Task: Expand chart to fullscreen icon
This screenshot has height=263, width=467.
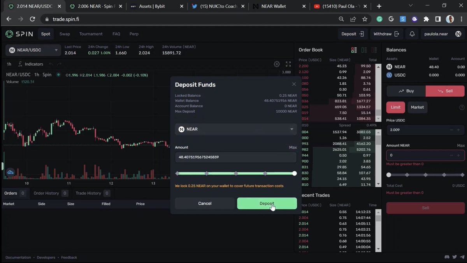Action: pyautogui.click(x=288, y=64)
